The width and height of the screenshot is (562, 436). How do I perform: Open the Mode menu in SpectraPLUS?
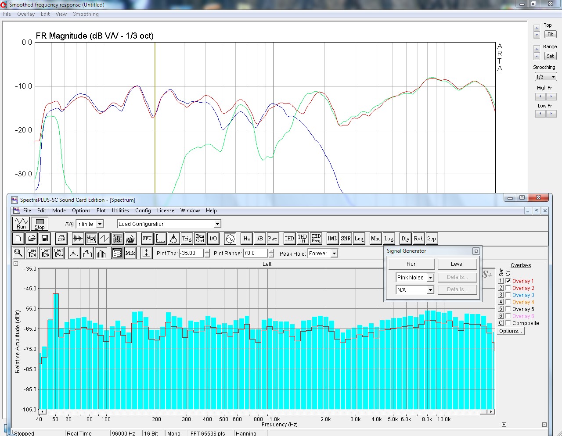click(x=59, y=211)
